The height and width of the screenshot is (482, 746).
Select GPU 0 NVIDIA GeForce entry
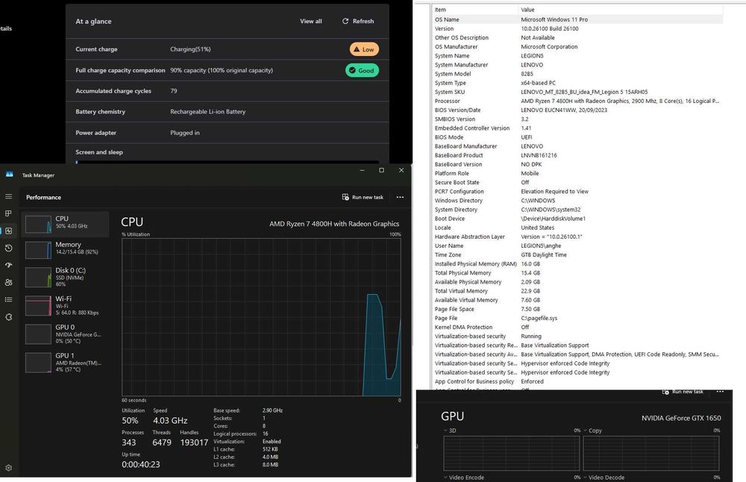[65, 334]
